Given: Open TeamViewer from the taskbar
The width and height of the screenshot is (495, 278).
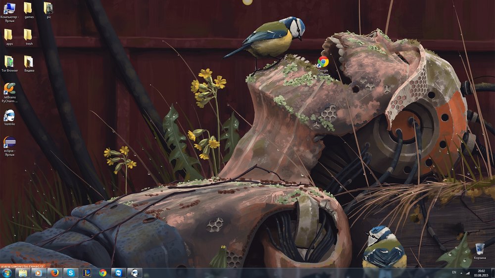Looking at the screenshot, I should click(118, 273).
